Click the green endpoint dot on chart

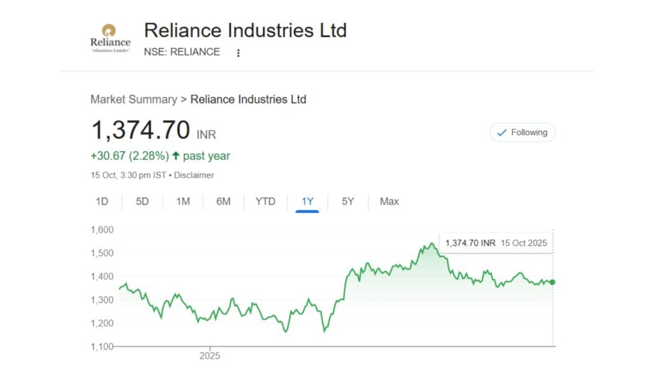552,282
